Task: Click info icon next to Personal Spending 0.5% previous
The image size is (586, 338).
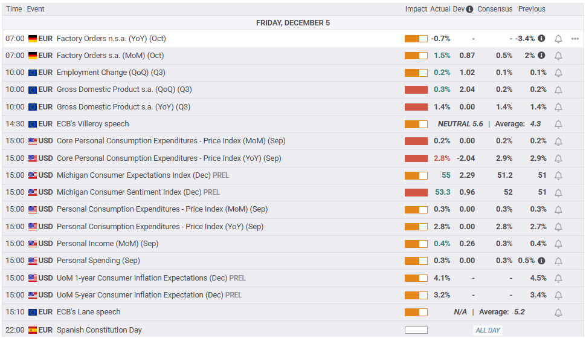Action: click(541, 261)
